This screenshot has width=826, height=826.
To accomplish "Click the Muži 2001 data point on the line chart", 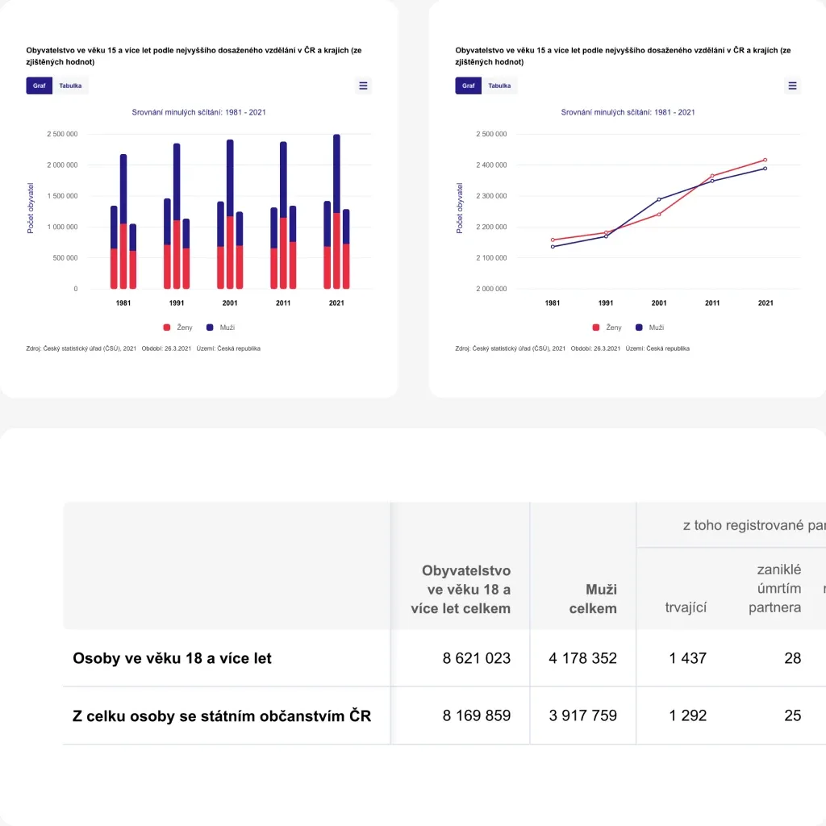I will pos(659,199).
